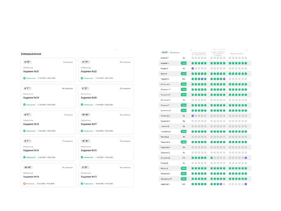Click the Завершенные section heading
This screenshot has width=281, height=211.
(31, 54)
